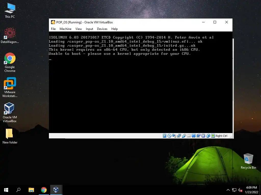Open the File menu in VirtualBox

(53, 29)
